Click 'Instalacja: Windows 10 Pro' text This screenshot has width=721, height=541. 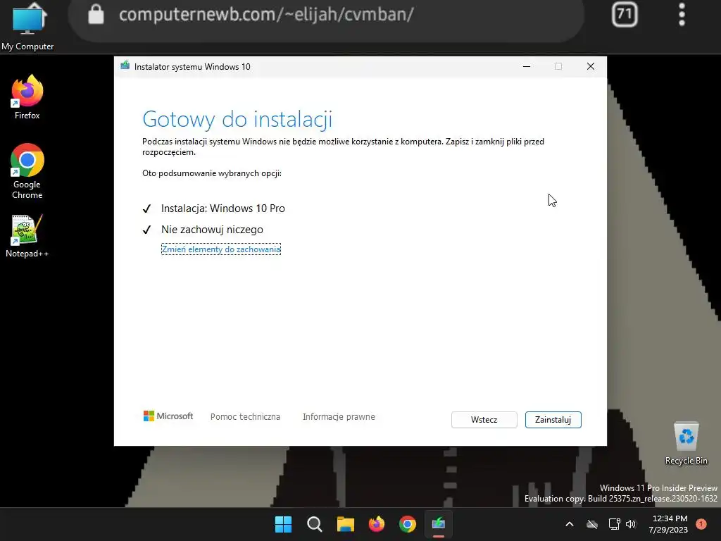pyautogui.click(x=223, y=209)
